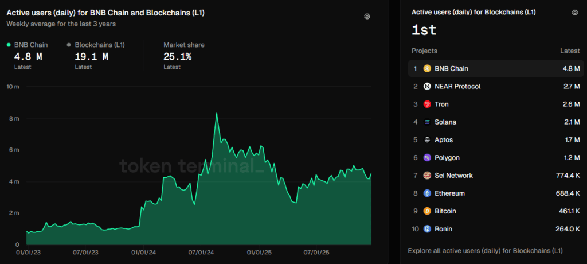Click the Latest column header in ranking

570,51
